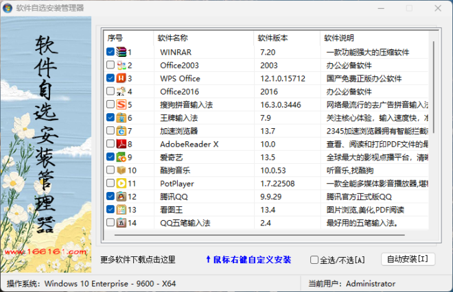The image size is (453, 292).
Task: Click the WINRAR icon in row 1
Action: pos(121,52)
